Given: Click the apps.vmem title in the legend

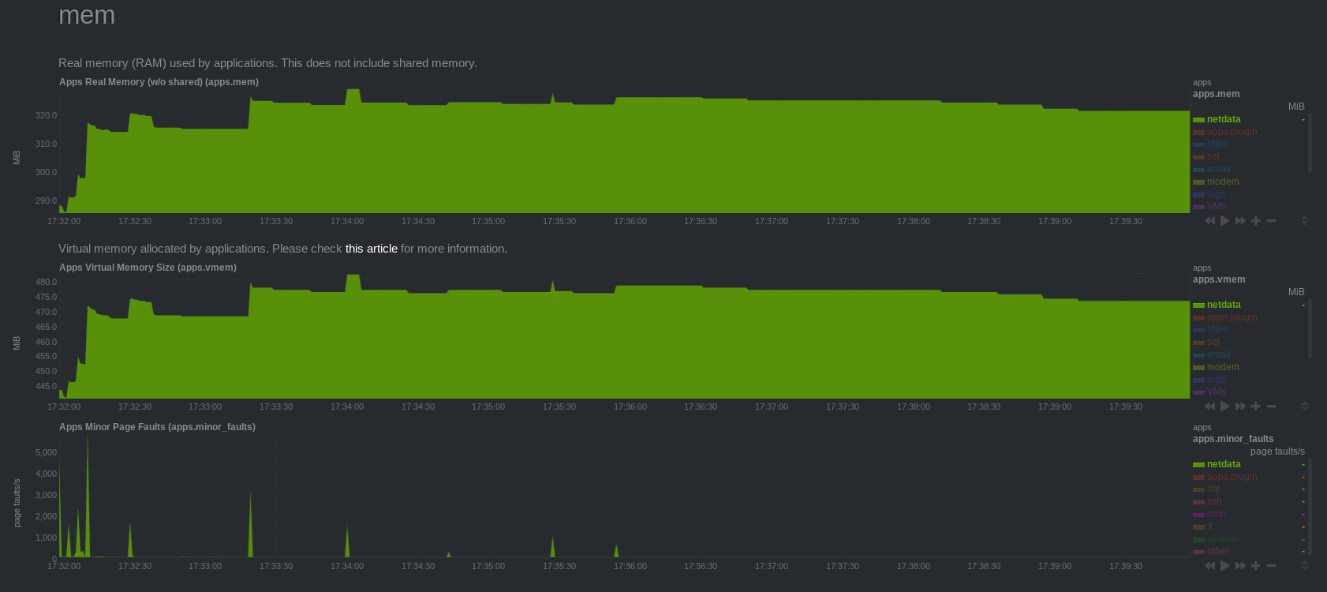Looking at the screenshot, I should point(1219,279).
